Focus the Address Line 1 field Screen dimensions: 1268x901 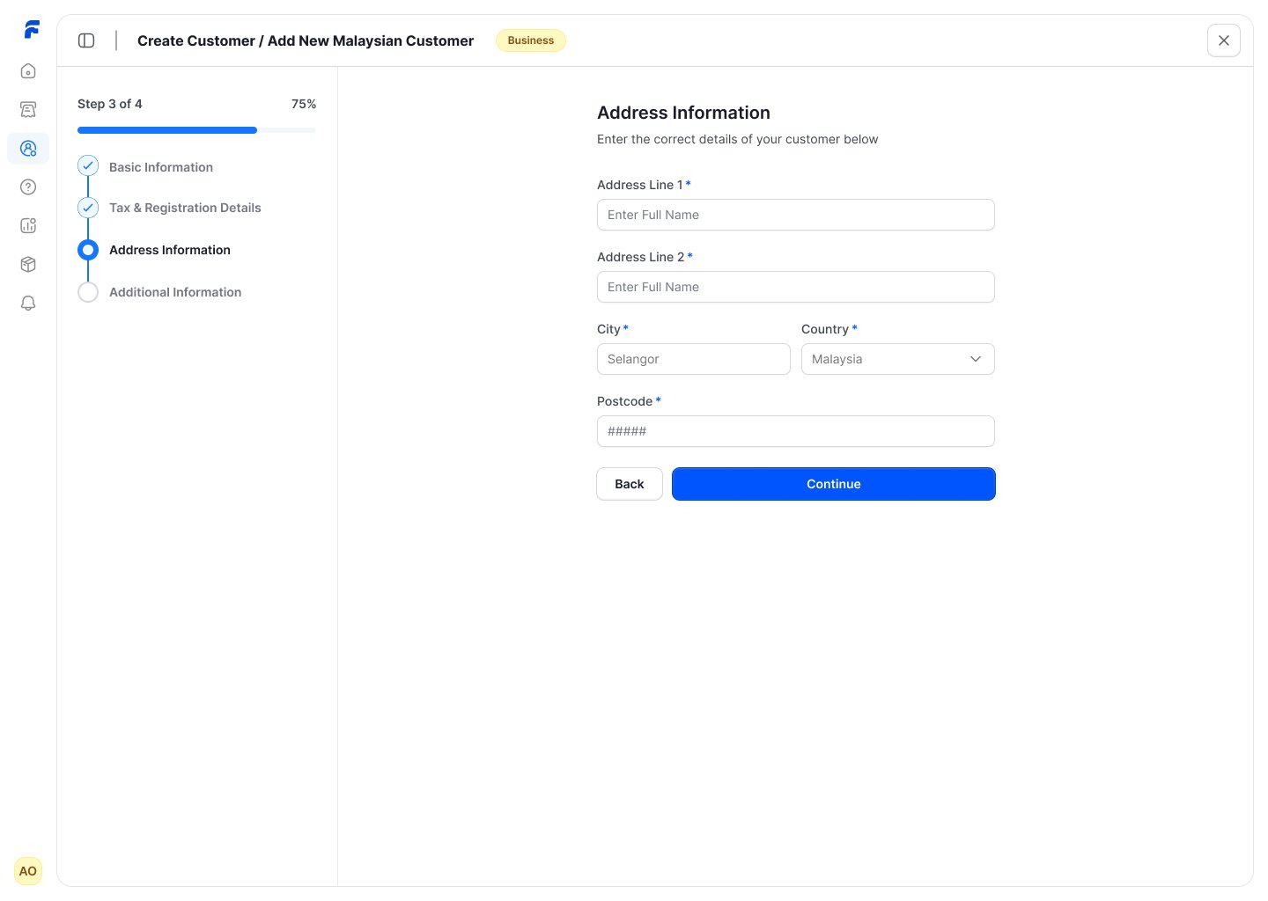(x=796, y=215)
